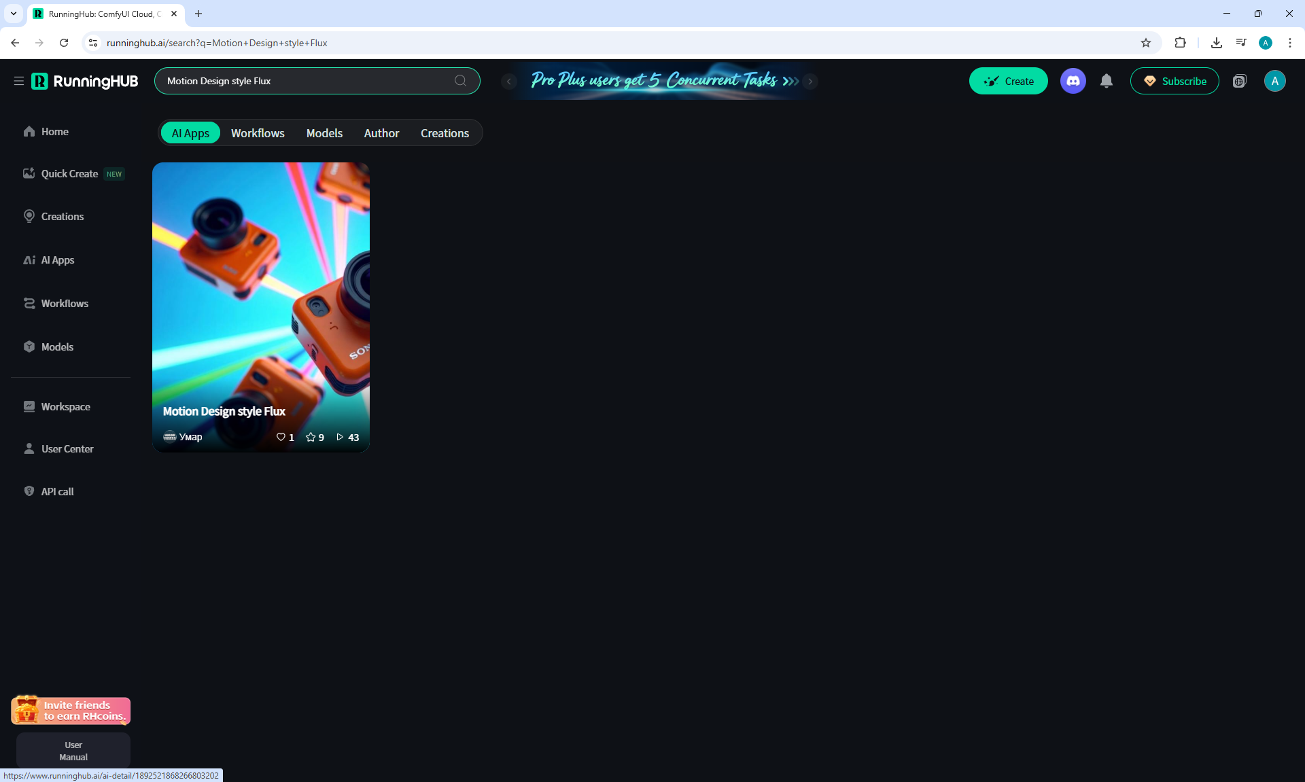
Task: Select the Models search tab
Action: point(324,133)
